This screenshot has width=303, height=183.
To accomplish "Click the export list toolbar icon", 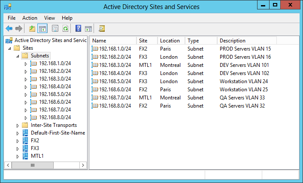I will 55,29.
